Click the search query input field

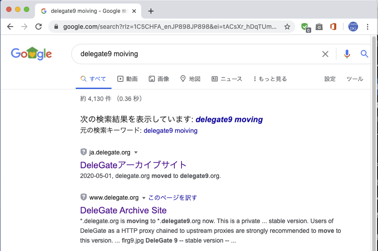coord(195,54)
